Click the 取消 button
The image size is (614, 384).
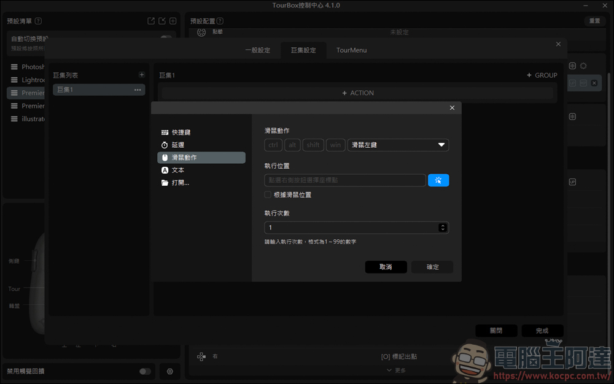pyautogui.click(x=386, y=267)
